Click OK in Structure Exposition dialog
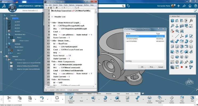 coord(142,67)
